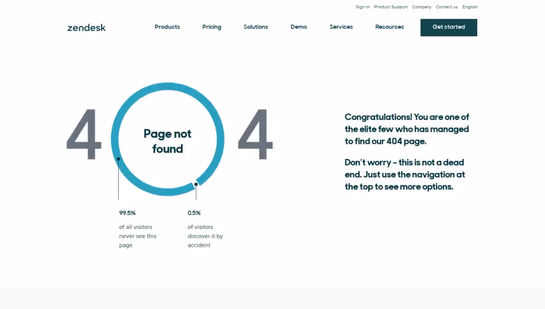Click the 0.5% statistic label

194,213
